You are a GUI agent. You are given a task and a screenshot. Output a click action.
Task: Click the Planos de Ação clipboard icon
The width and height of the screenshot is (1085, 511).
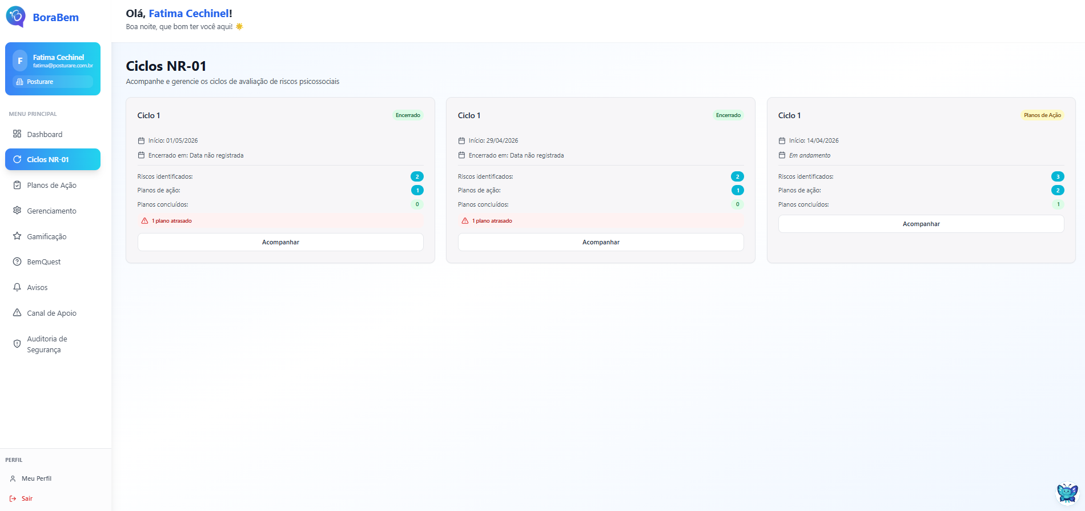(x=17, y=185)
